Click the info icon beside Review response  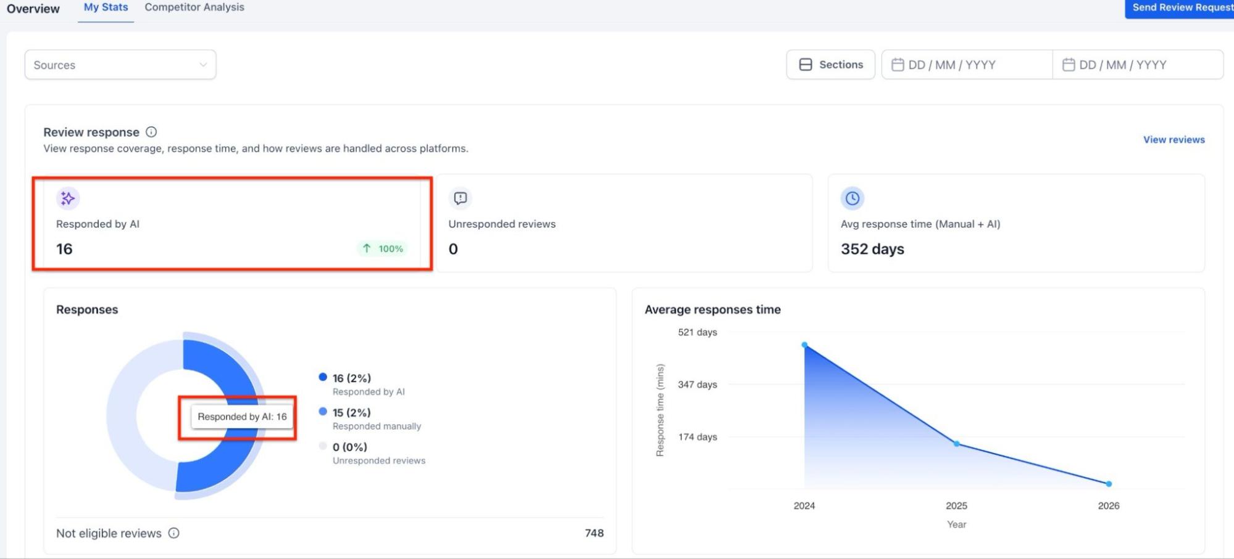pyautogui.click(x=151, y=132)
